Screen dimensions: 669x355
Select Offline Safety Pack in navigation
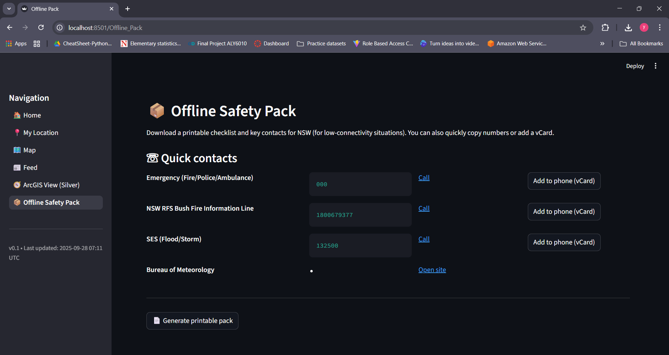click(x=56, y=203)
